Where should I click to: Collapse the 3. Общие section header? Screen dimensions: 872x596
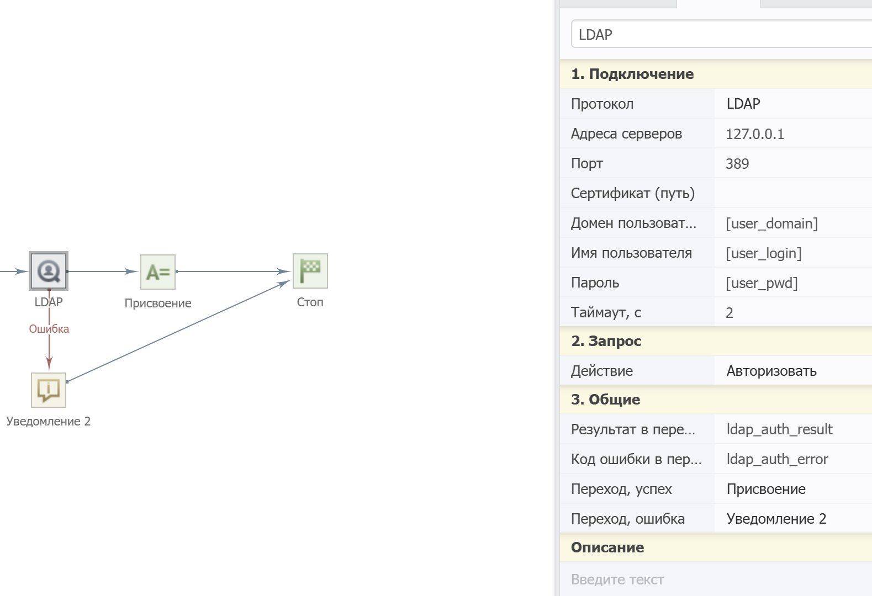coord(605,400)
